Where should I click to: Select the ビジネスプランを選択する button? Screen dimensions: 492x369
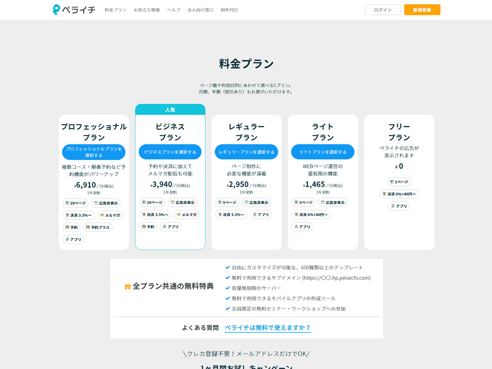(x=170, y=152)
